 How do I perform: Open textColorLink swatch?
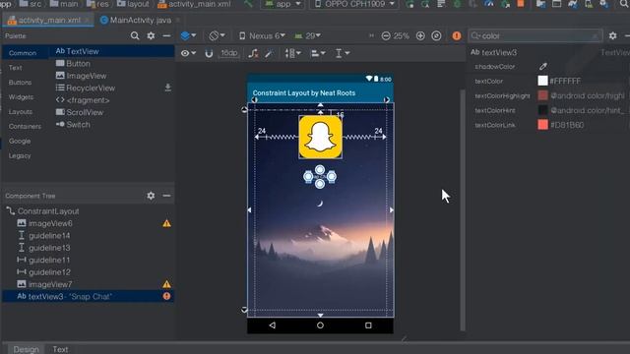click(x=542, y=125)
